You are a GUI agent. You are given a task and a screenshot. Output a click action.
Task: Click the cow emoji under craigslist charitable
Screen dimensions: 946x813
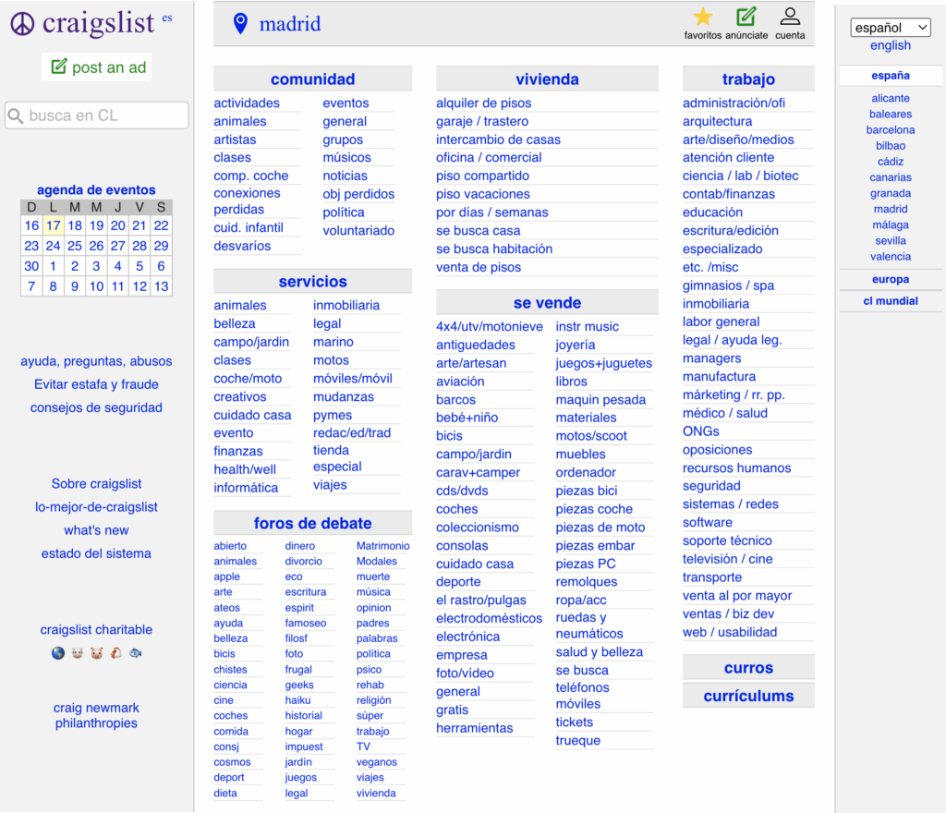click(x=78, y=653)
